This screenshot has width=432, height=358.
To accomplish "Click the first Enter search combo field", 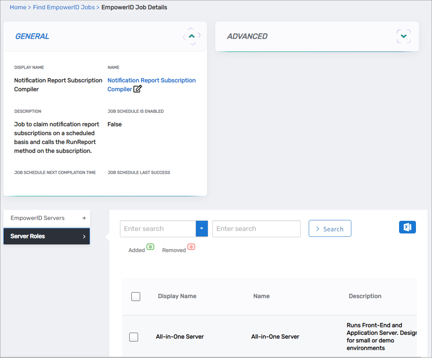I will tap(158, 228).
